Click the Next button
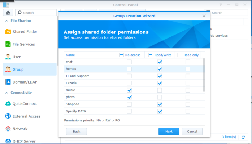252x144 pixels. tap(169, 131)
